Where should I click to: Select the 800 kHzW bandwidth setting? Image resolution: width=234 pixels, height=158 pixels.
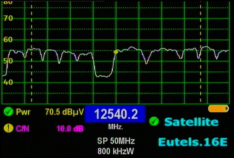[x=116, y=150]
